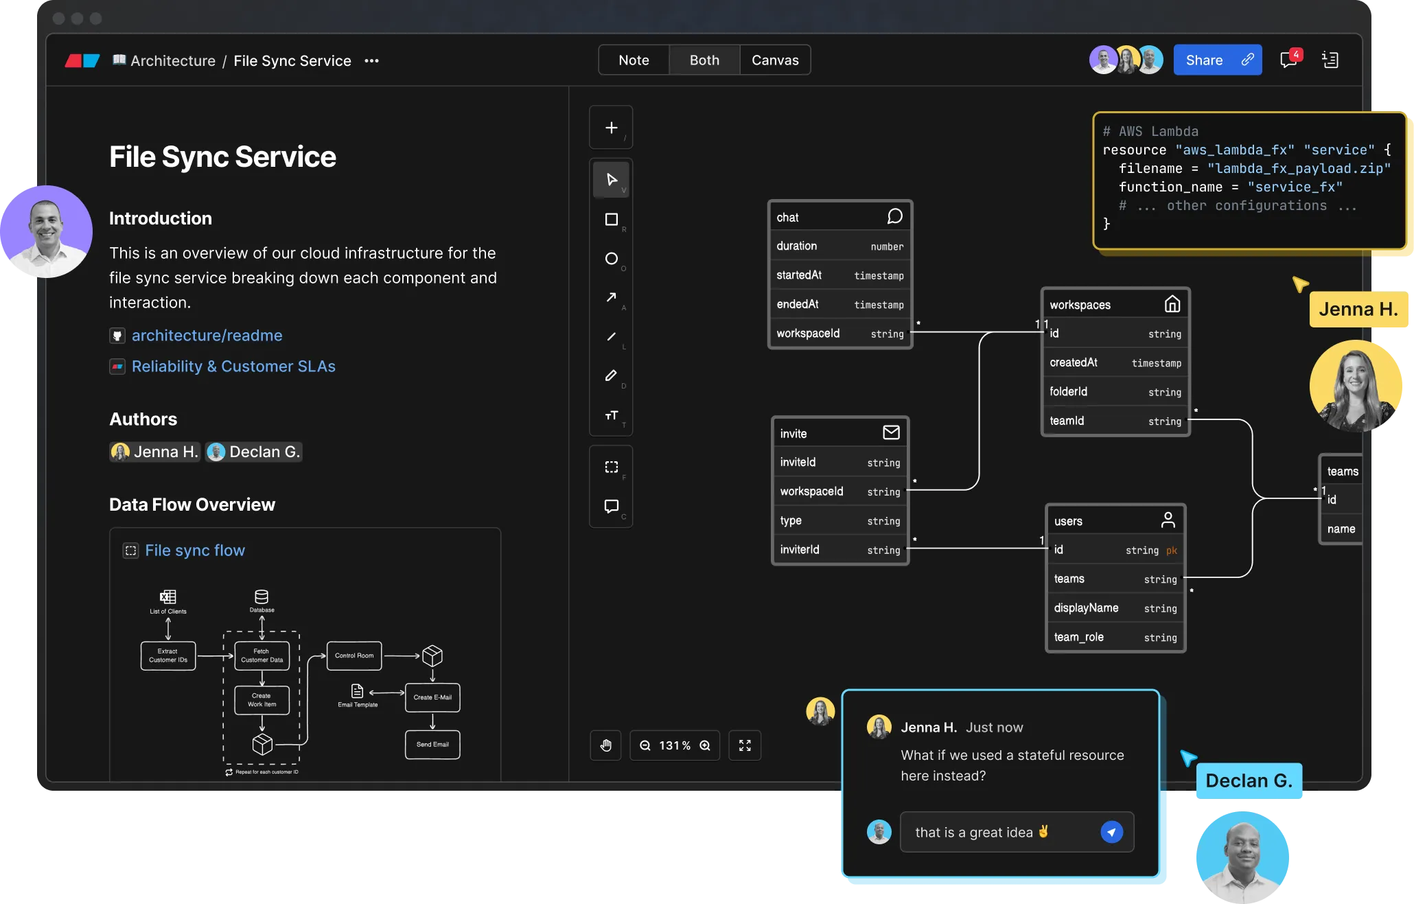
Task: Toggle Both view mode
Action: point(704,60)
